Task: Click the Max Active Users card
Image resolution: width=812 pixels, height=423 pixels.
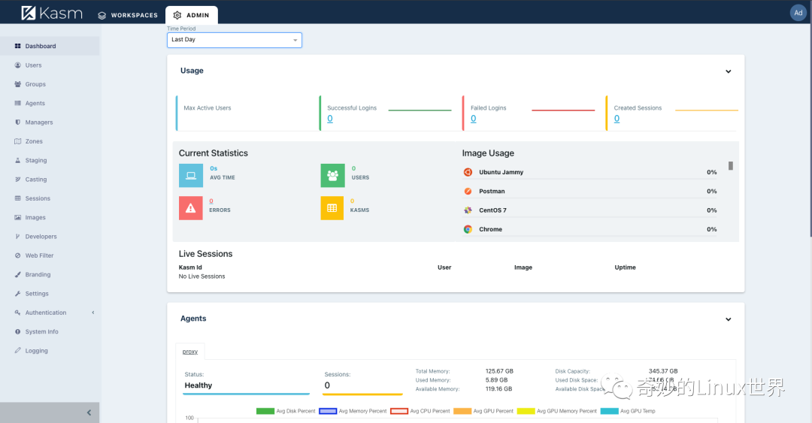Action: (x=247, y=113)
